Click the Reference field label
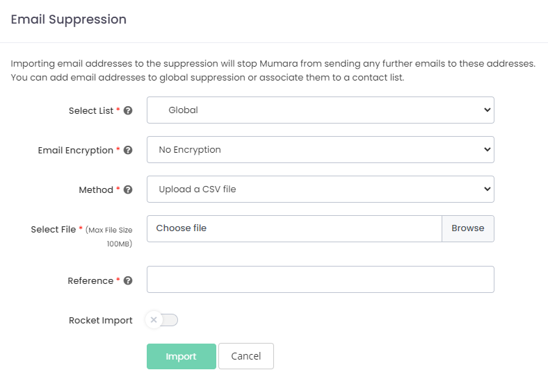548x379 pixels. click(x=90, y=281)
